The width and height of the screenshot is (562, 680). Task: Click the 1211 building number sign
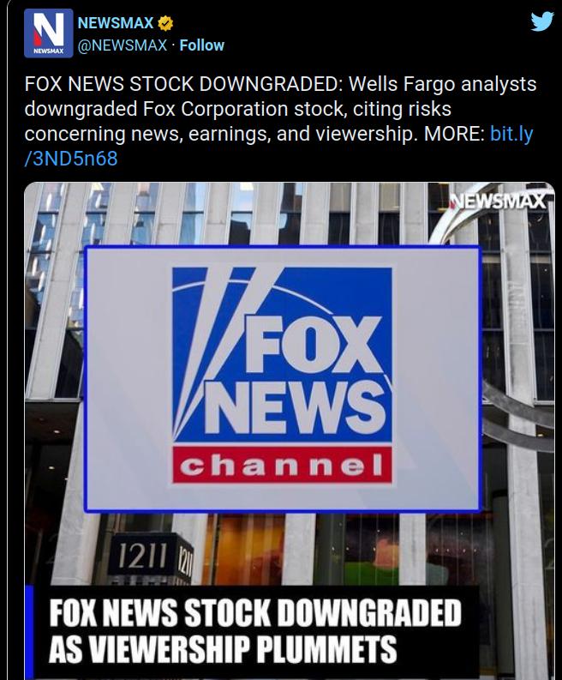click(x=143, y=556)
